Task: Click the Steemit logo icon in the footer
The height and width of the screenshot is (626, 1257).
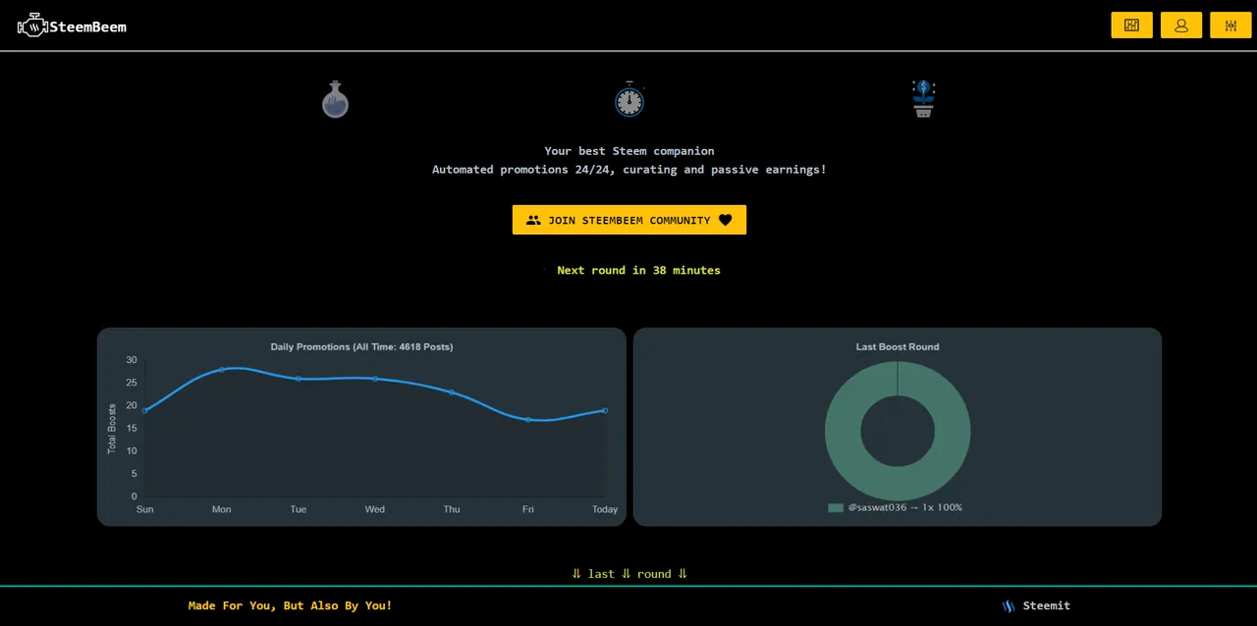Action: [1009, 606]
